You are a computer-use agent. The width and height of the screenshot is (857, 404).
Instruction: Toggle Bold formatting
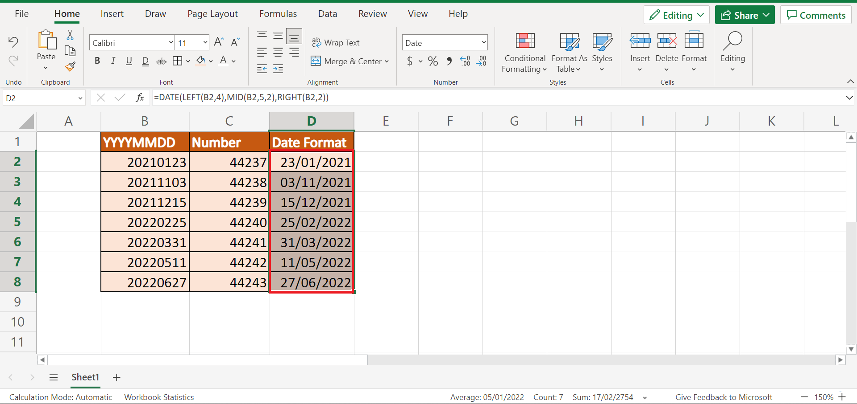tap(97, 61)
